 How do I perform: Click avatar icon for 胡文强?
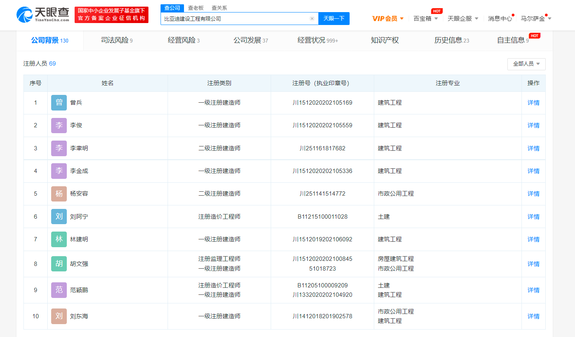point(59,264)
